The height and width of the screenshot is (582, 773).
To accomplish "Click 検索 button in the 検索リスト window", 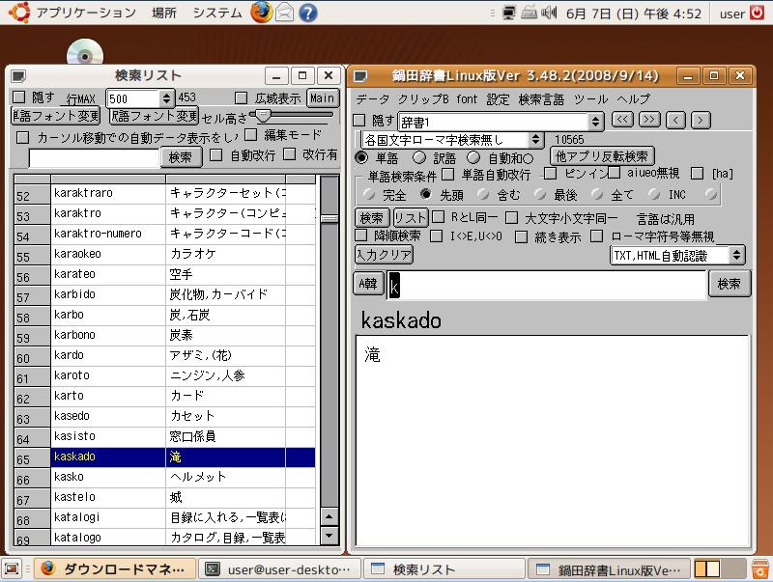I will [181, 157].
